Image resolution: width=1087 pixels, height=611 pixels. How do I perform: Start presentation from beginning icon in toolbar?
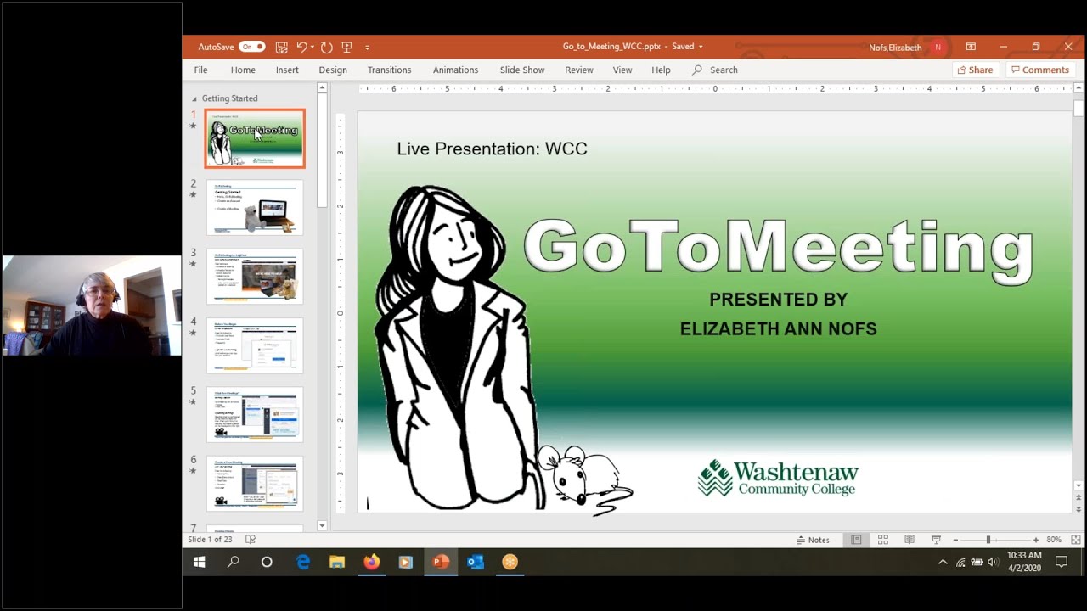coord(346,47)
